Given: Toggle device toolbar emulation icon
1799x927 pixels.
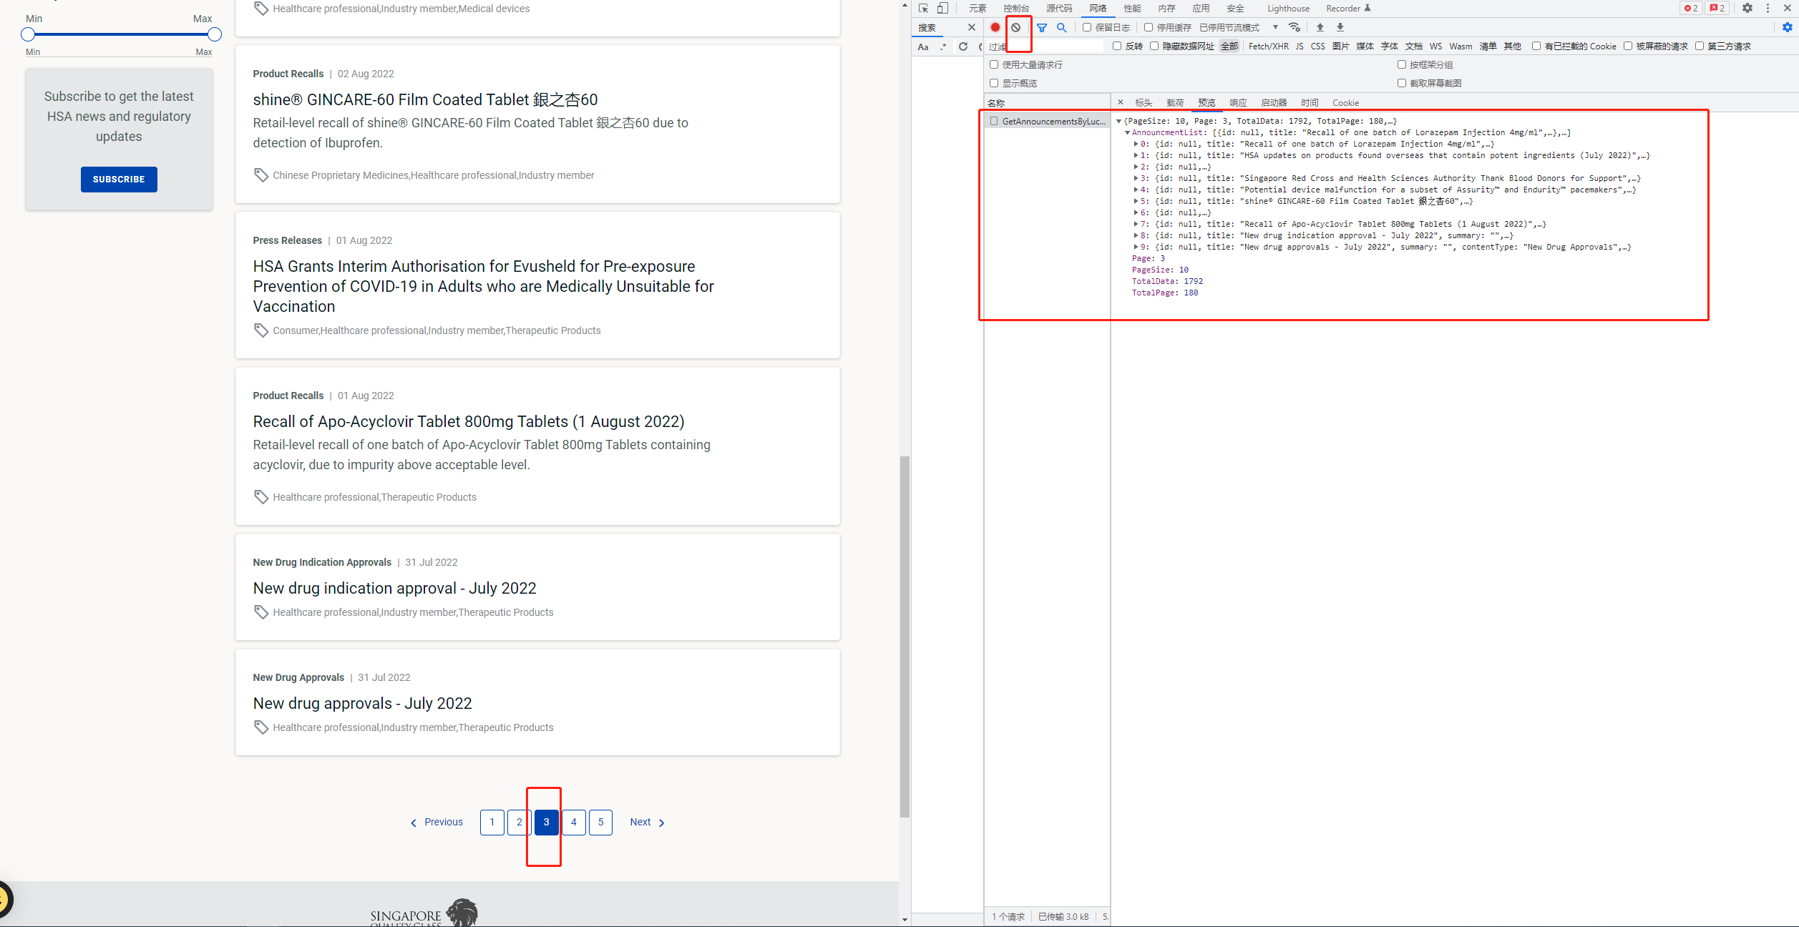Looking at the screenshot, I should (x=942, y=9).
